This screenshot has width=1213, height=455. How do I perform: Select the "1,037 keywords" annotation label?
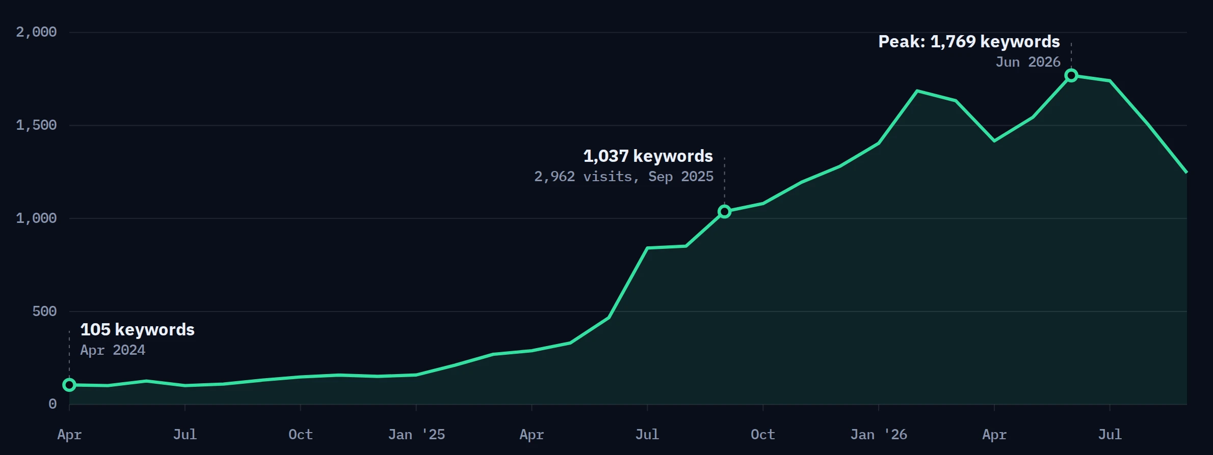click(648, 156)
